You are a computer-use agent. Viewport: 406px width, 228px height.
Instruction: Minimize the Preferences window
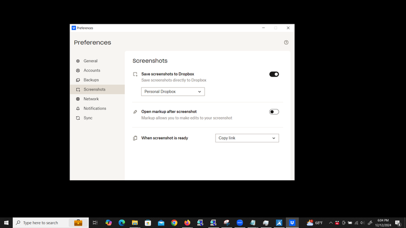[263, 28]
